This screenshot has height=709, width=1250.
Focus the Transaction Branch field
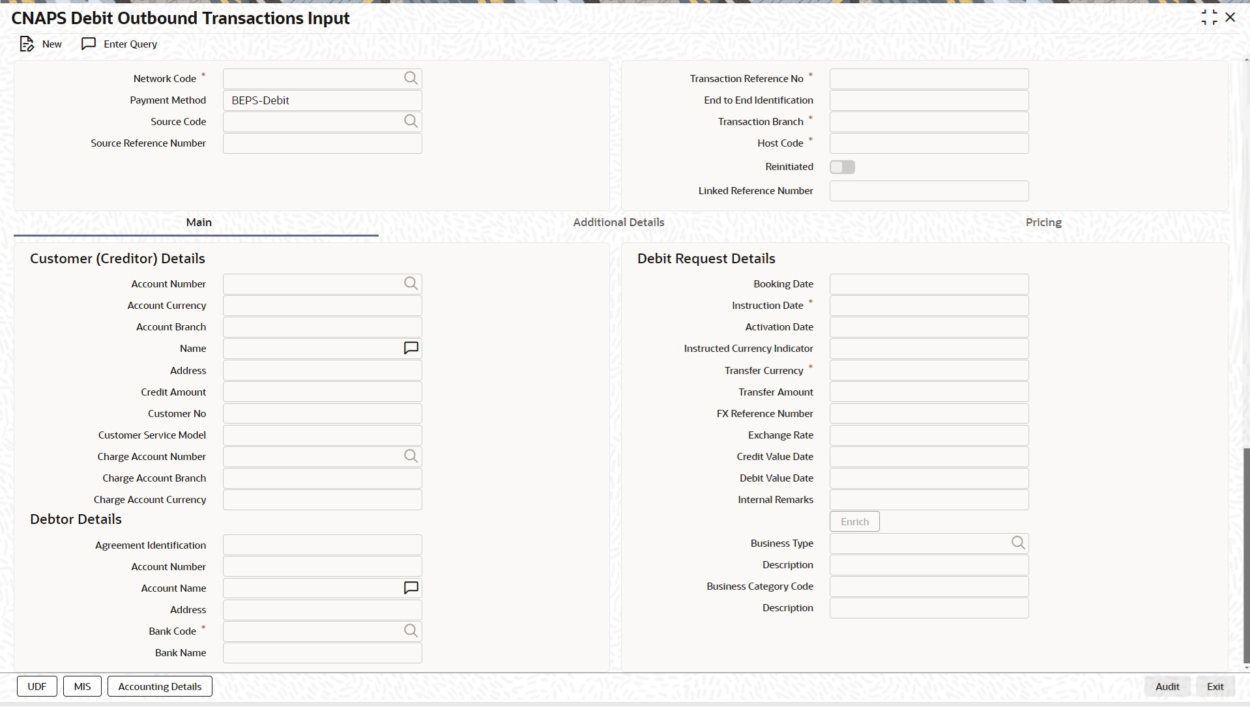click(x=929, y=122)
